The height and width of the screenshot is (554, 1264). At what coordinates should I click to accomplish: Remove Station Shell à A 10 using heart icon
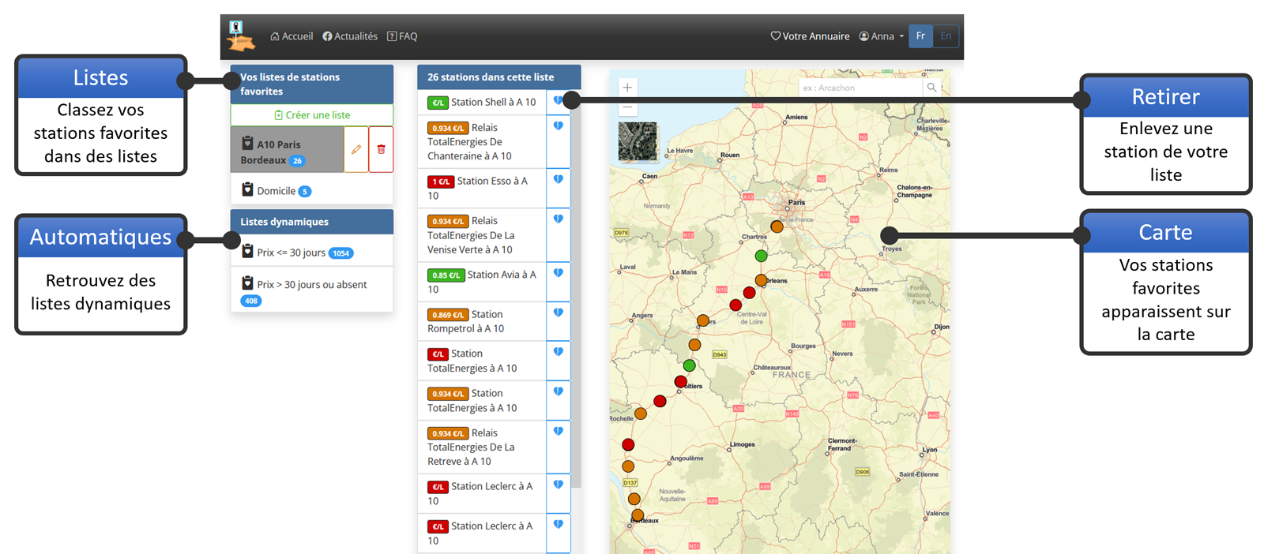(x=558, y=101)
